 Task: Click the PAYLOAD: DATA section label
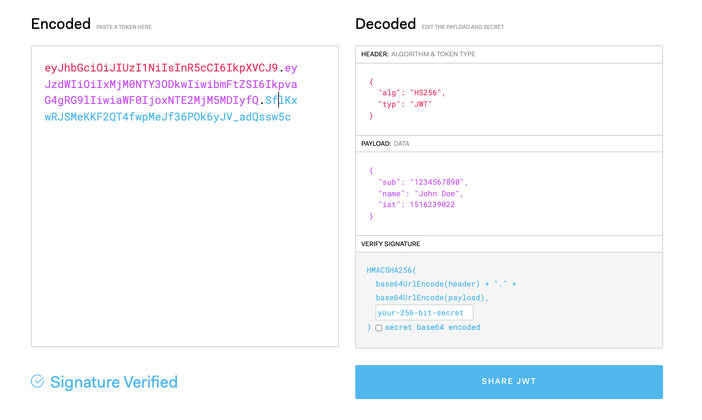(x=385, y=144)
